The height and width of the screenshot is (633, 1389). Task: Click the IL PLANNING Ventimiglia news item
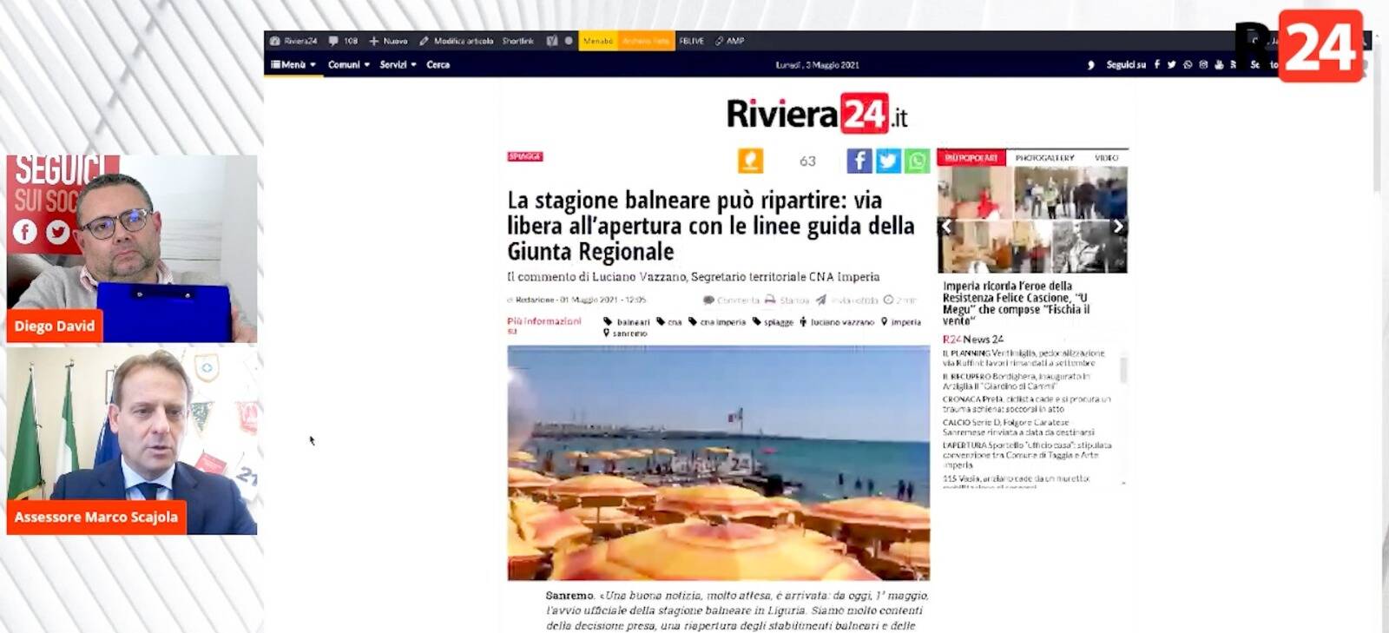[x=1024, y=358]
